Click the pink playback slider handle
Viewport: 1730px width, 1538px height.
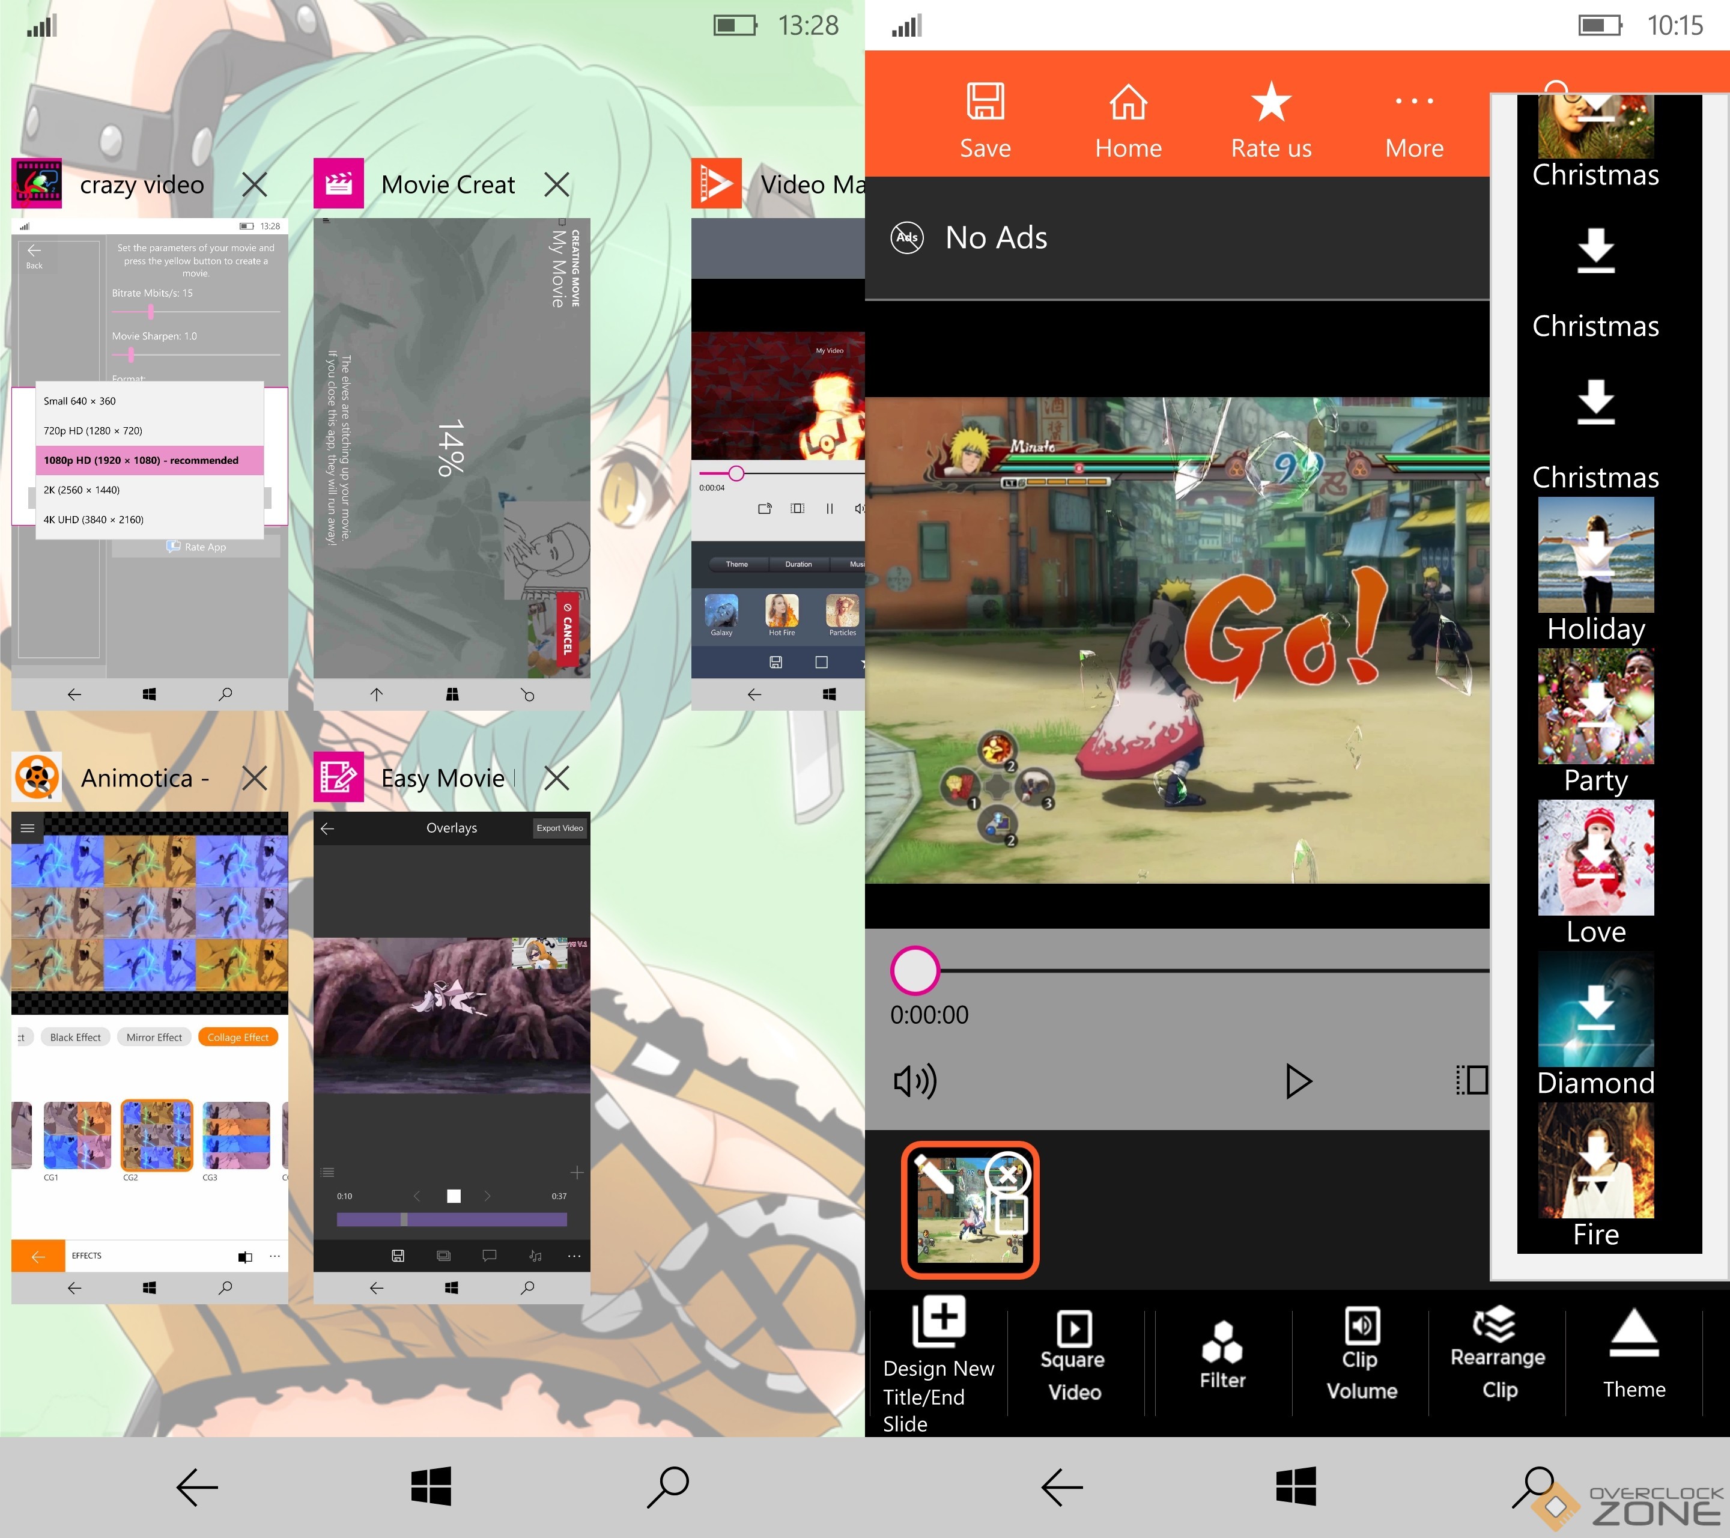[x=914, y=970]
